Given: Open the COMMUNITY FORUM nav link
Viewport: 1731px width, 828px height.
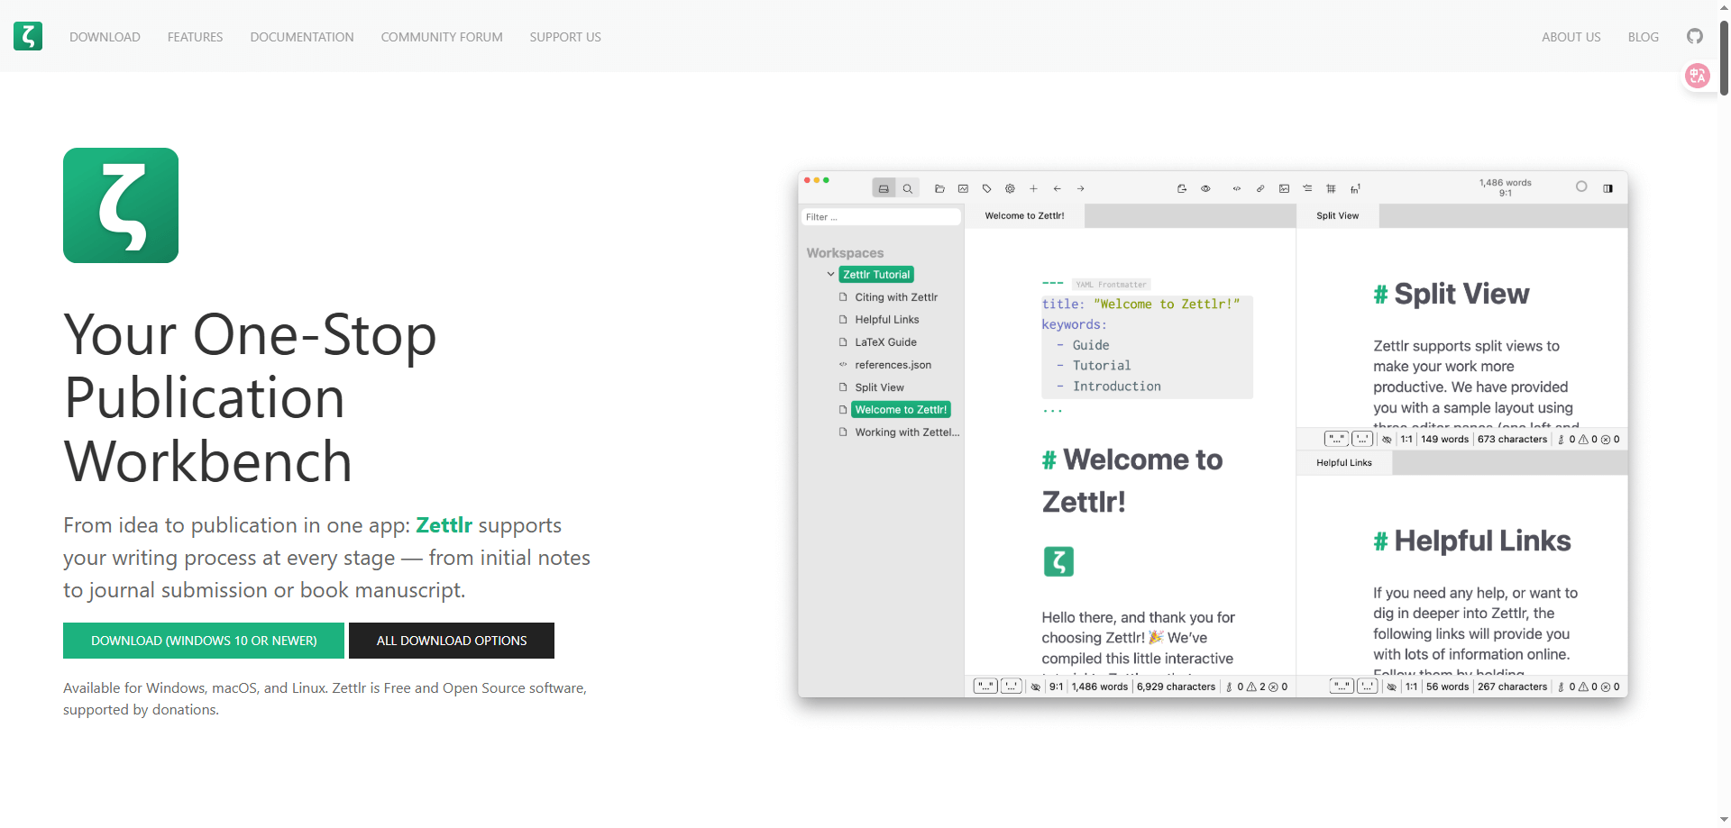Looking at the screenshot, I should pos(442,37).
